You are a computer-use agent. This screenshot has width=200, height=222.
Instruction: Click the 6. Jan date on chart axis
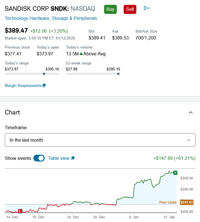coord(134,217)
